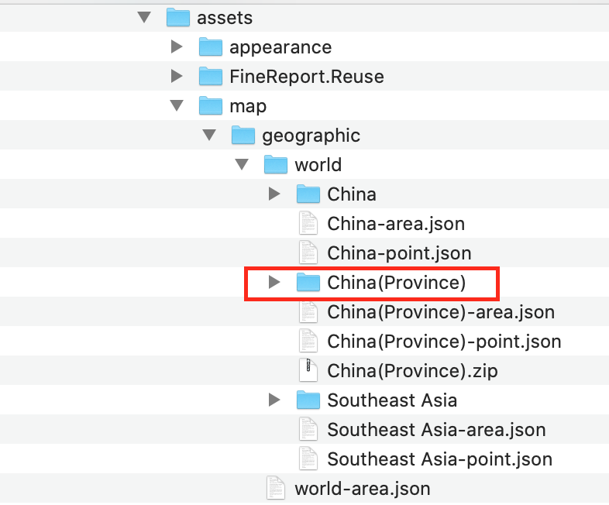
Task: Click the world folder icon
Action: click(x=276, y=165)
